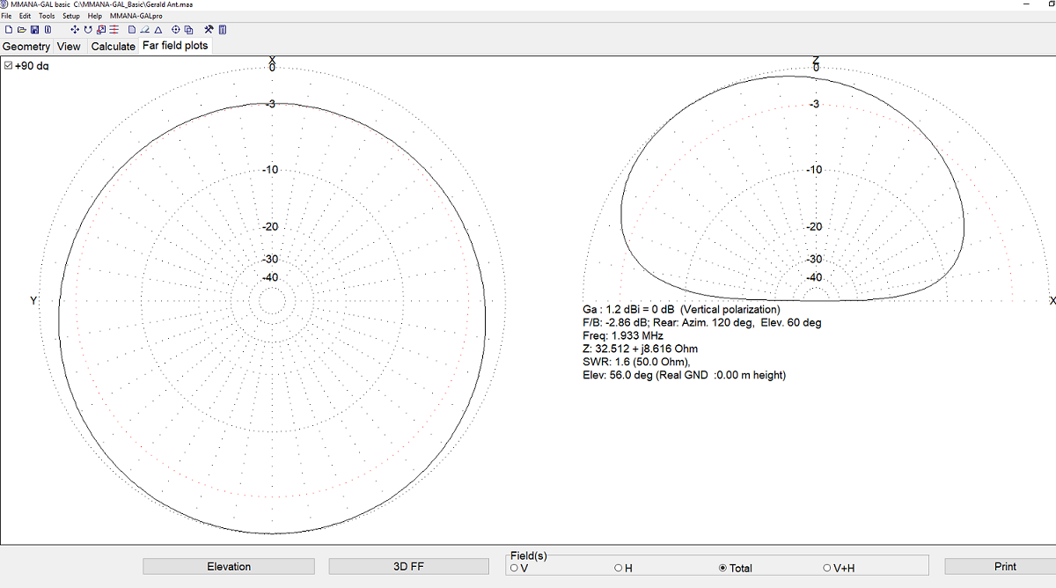Save the antenna file via floppy icon
The image size is (1056, 588).
coord(34,30)
